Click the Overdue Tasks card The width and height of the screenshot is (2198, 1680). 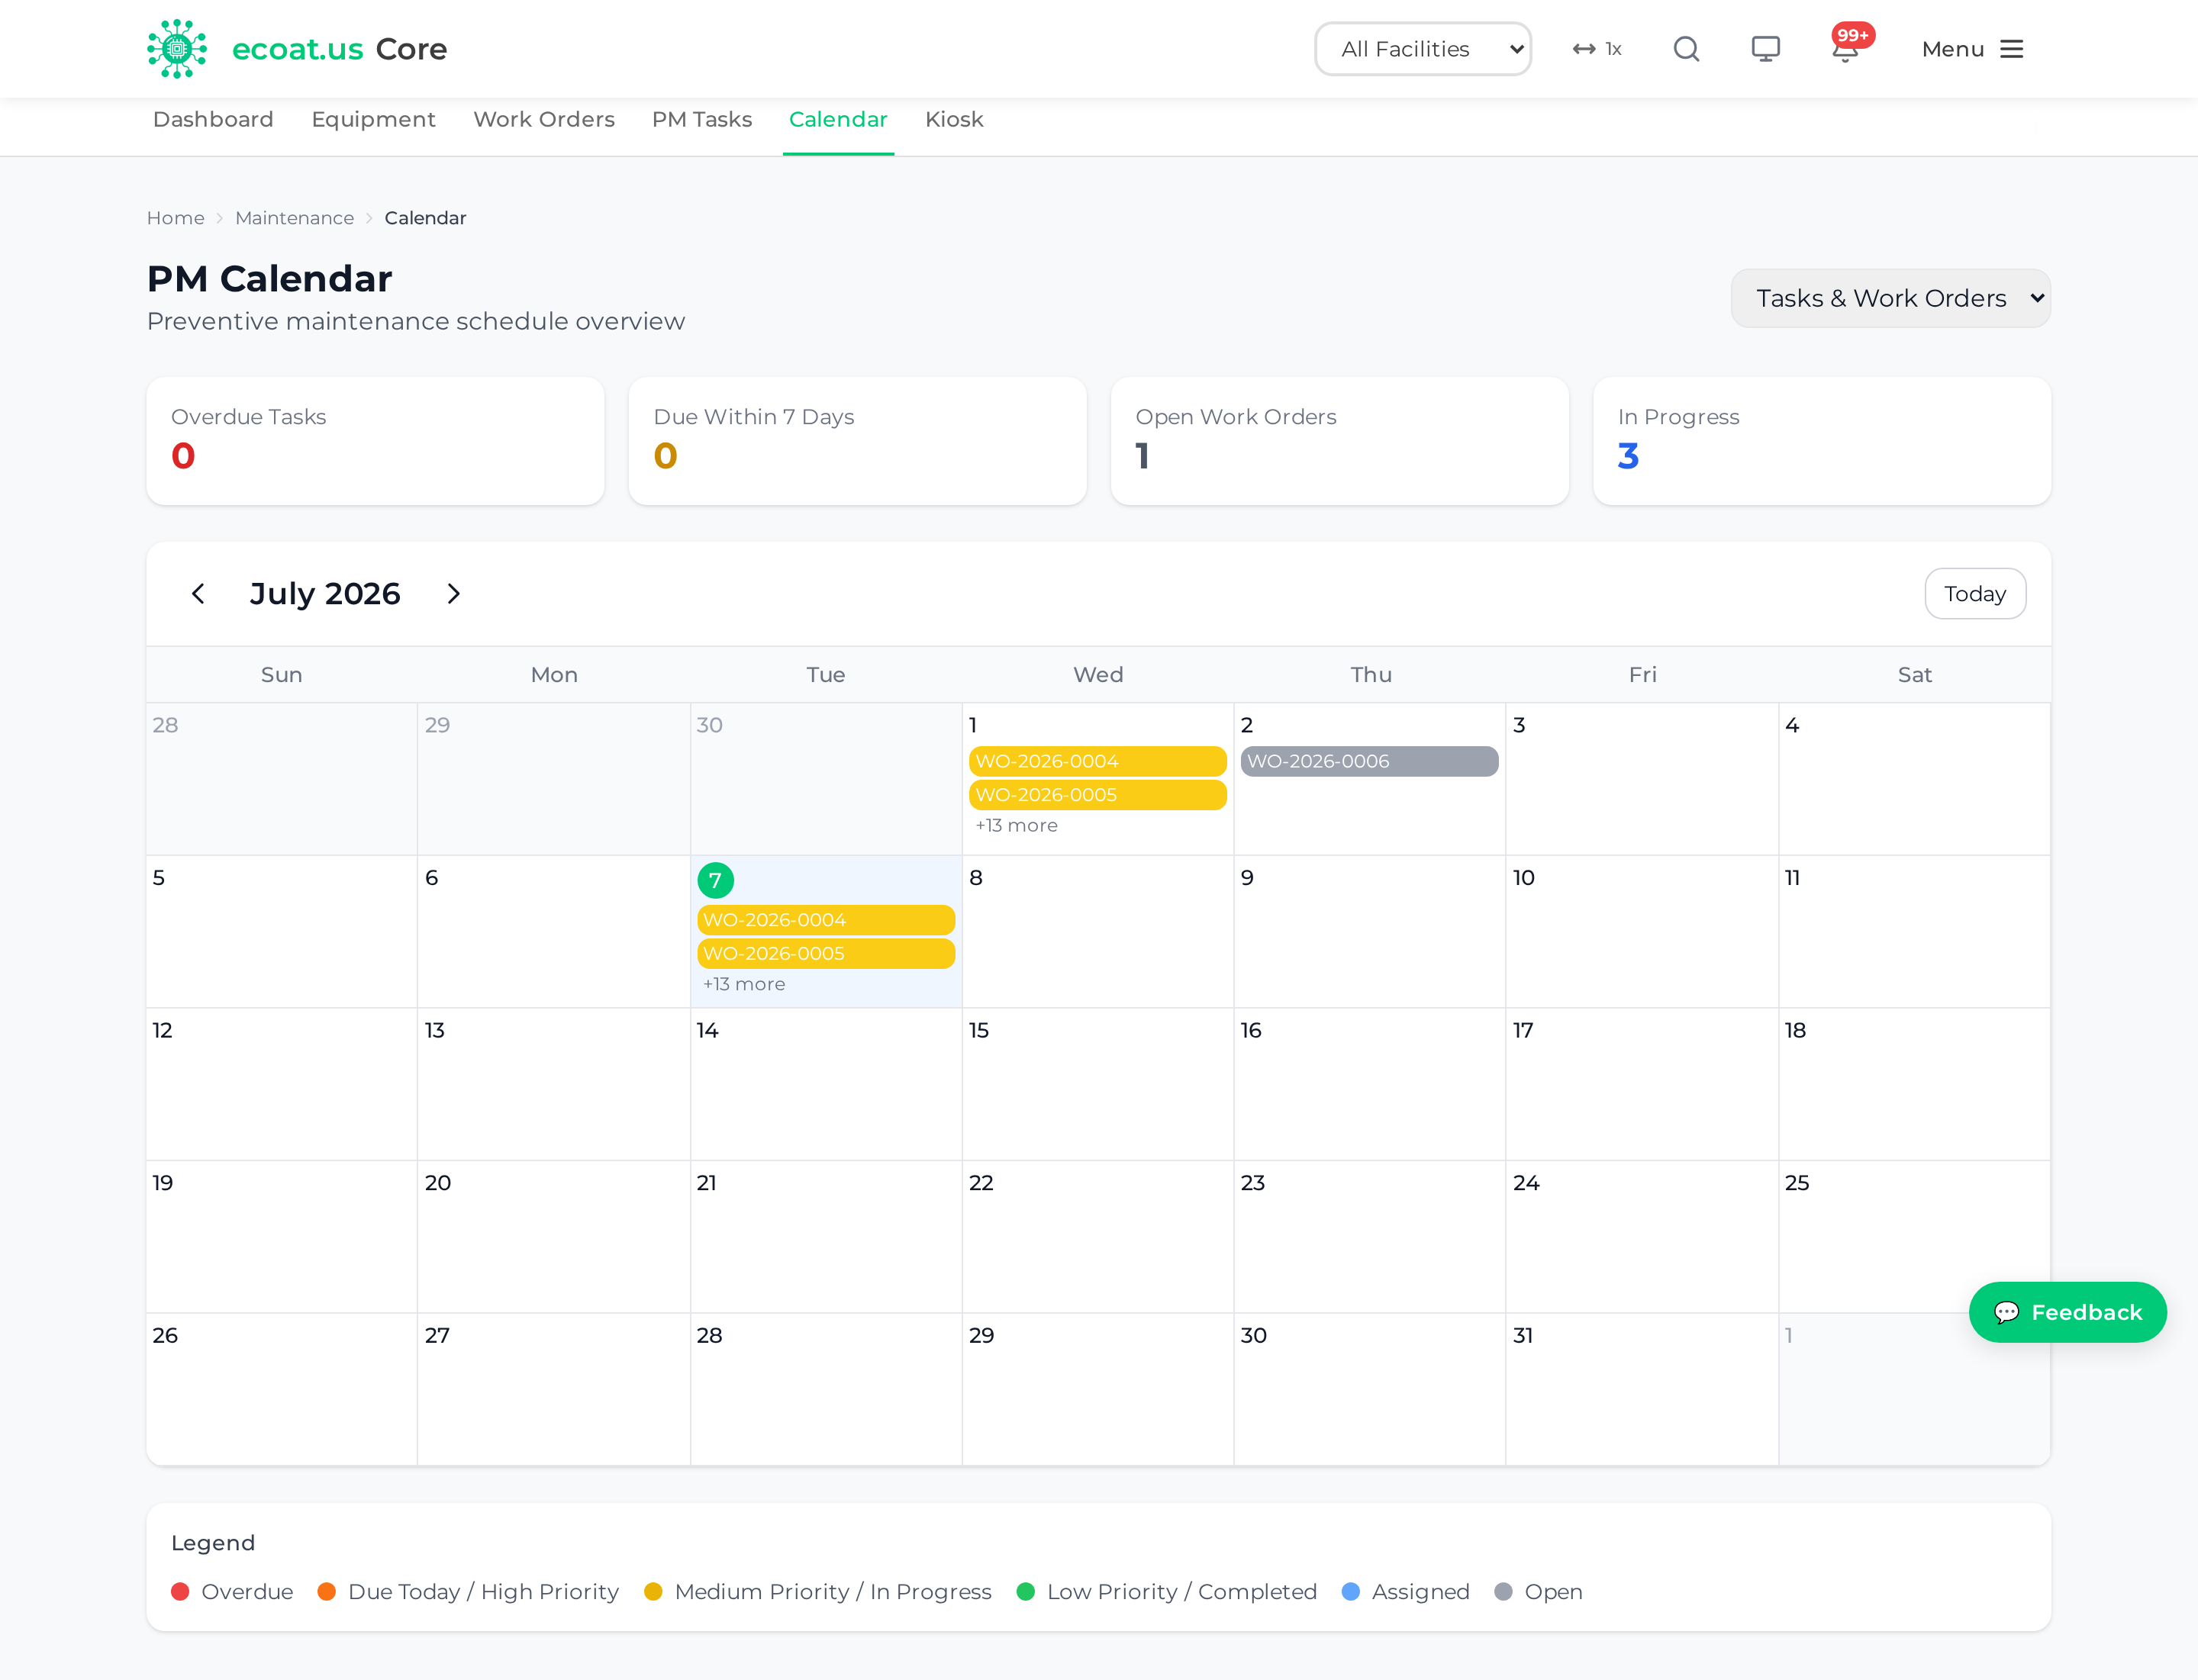point(375,441)
